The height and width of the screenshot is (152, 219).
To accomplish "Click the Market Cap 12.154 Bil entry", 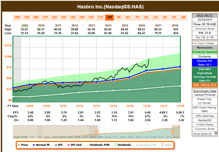I will click(x=205, y=101).
